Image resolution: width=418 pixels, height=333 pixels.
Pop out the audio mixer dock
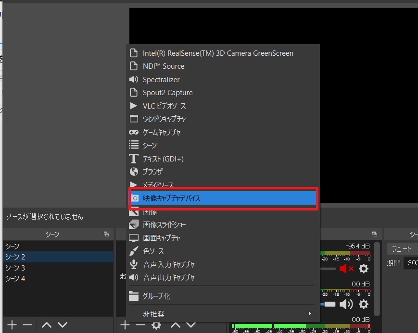click(375, 234)
